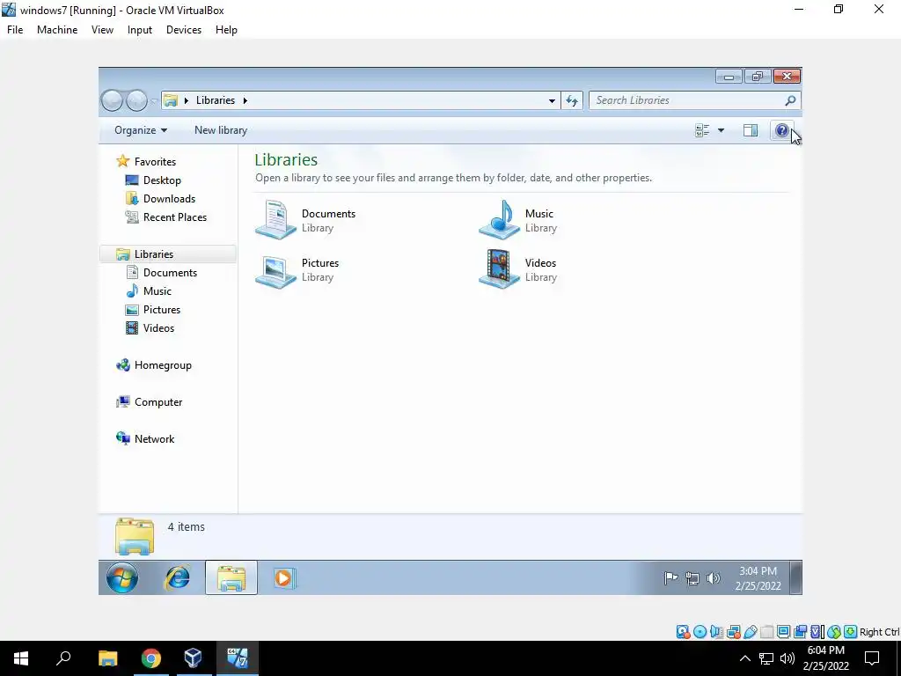Click the Refresh button beside address bar
This screenshot has height=676, width=901.
[572, 100]
